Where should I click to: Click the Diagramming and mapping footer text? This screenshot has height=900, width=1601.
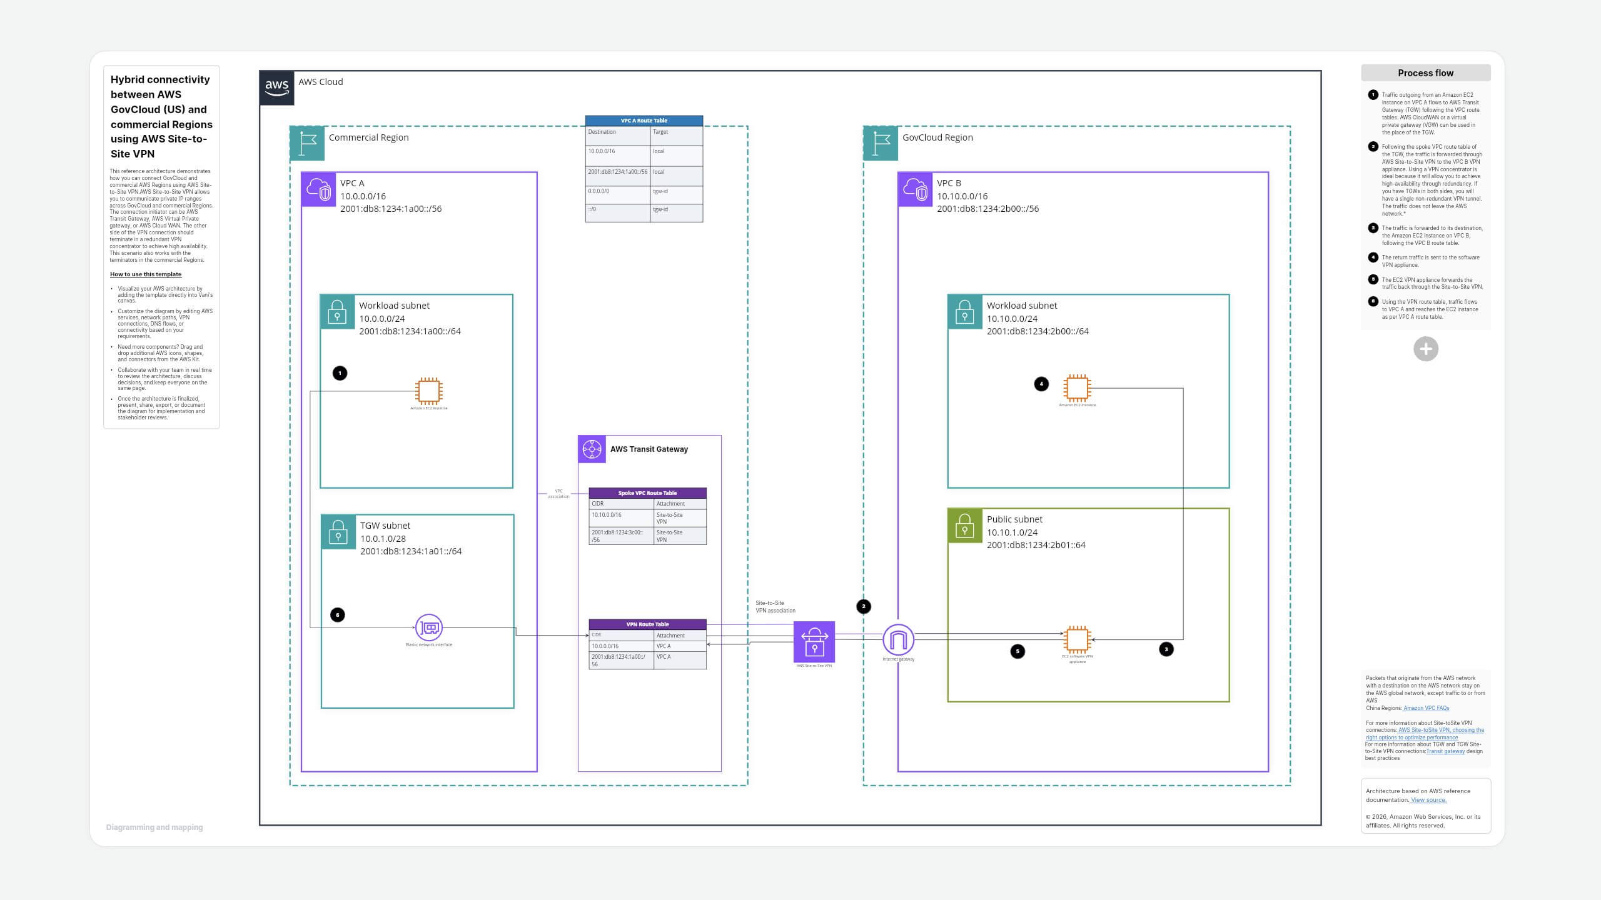click(x=154, y=827)
